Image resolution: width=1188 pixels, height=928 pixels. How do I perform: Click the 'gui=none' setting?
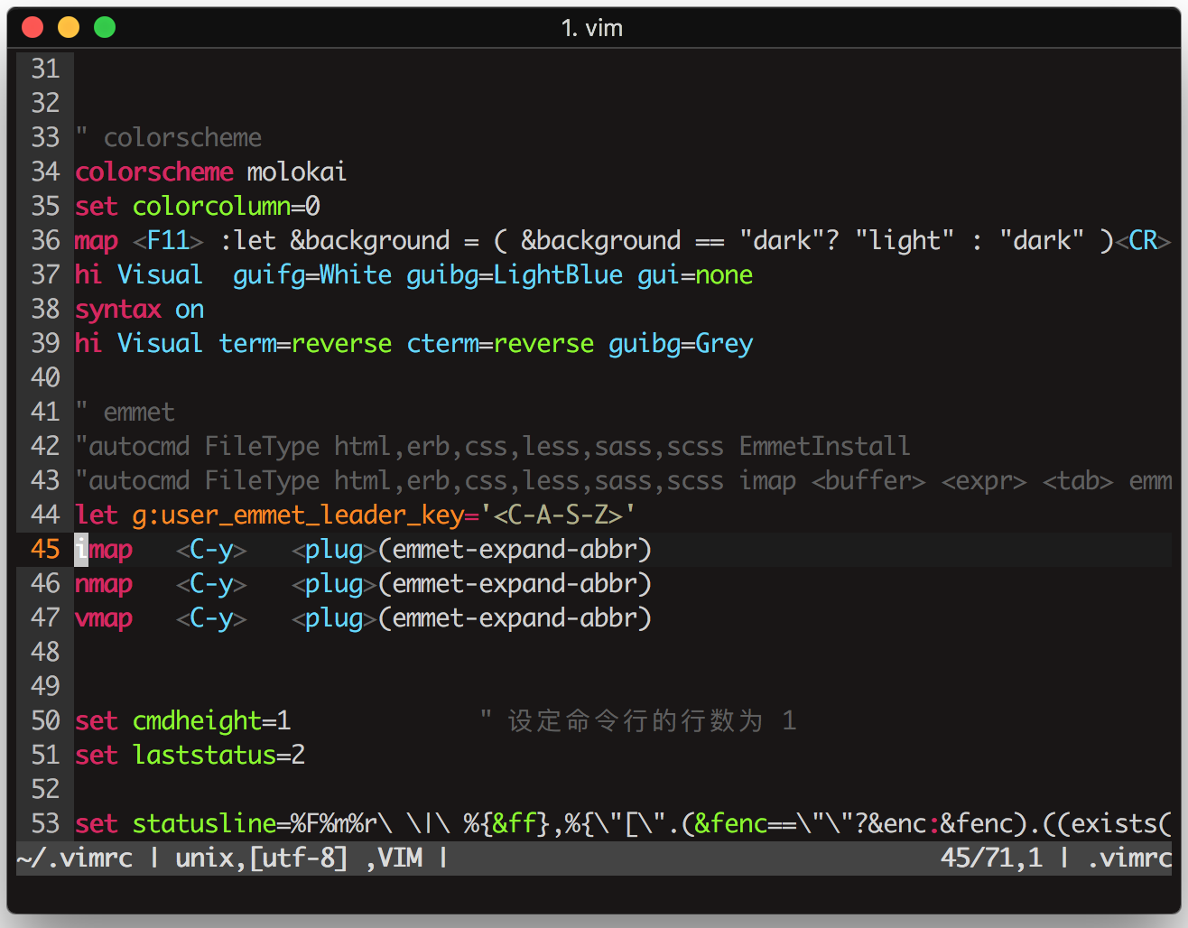(695, 274)
